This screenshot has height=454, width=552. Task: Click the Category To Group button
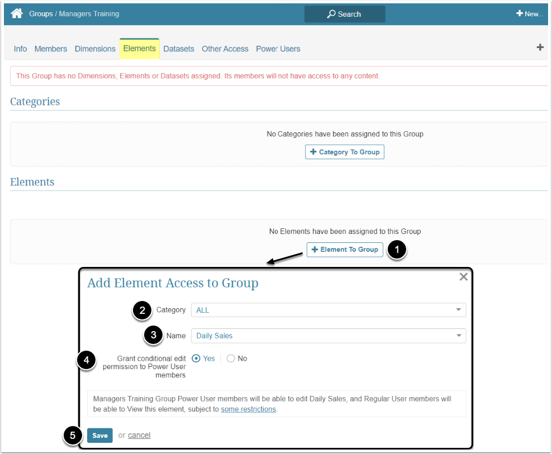tap(345, 152)
